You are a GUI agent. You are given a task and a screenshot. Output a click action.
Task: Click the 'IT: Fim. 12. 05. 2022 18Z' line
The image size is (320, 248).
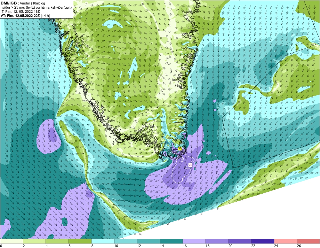pos(20,12)
